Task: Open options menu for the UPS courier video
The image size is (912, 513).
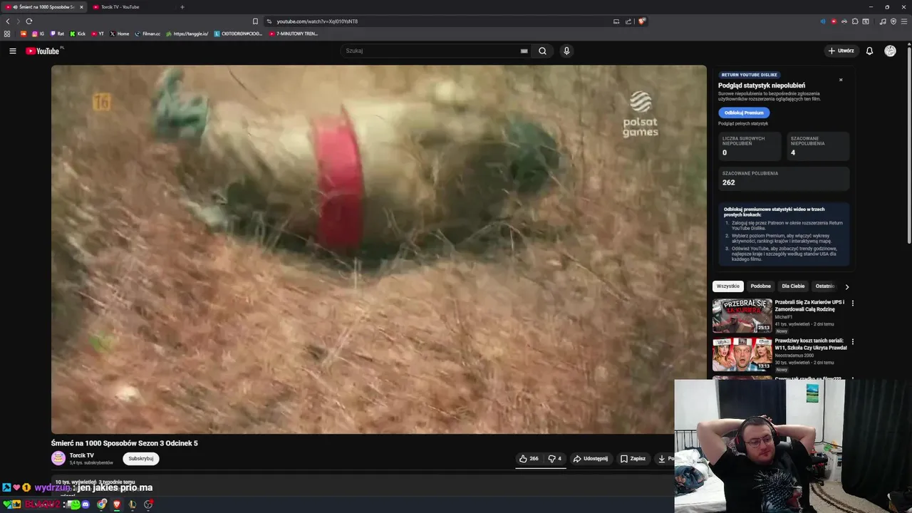Action: pyautogui.click(x=852, y=303)
